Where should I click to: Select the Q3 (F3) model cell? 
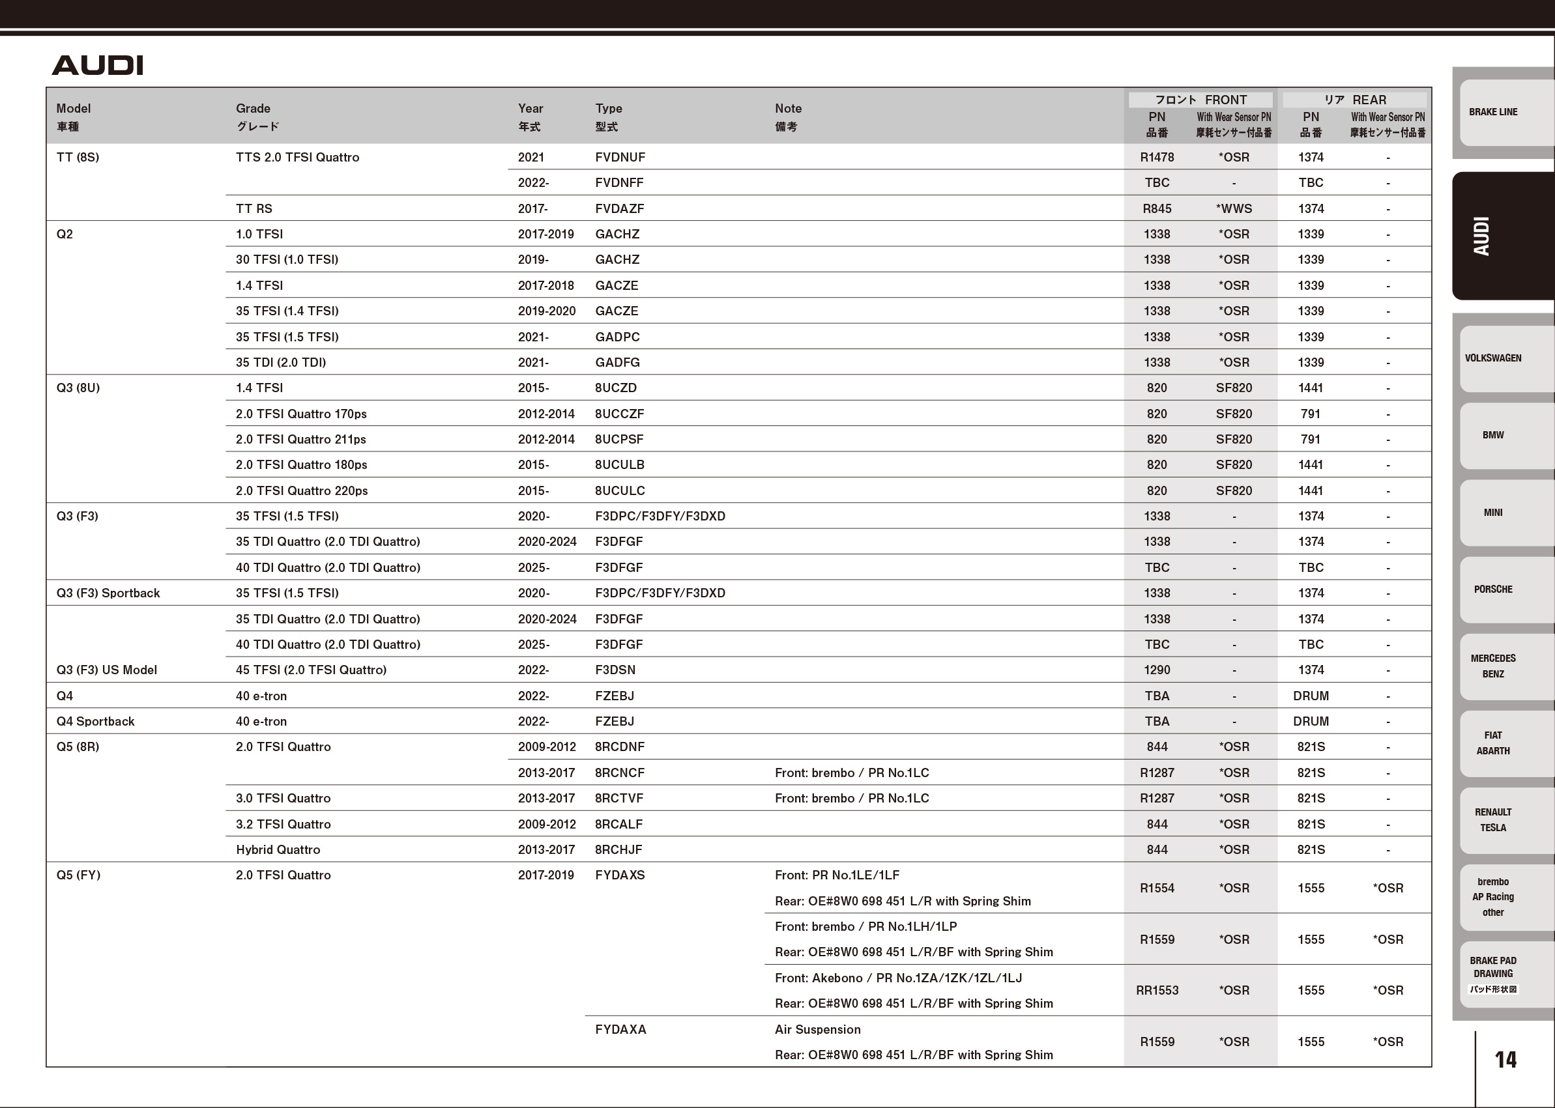[x=77, y=517]
